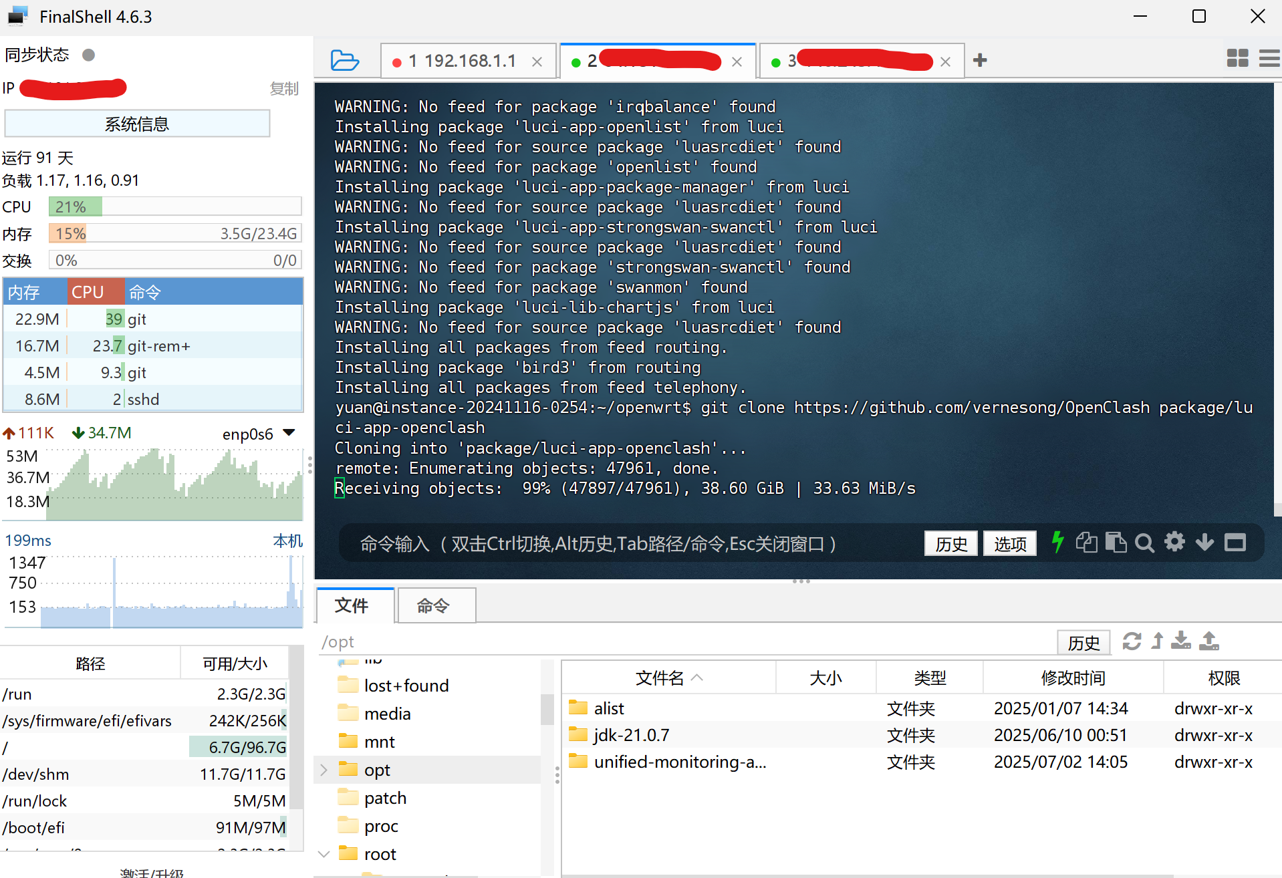Switch to grid layout view icon
Screen dimensions: 1282x878
click(x=1237, y=59)
